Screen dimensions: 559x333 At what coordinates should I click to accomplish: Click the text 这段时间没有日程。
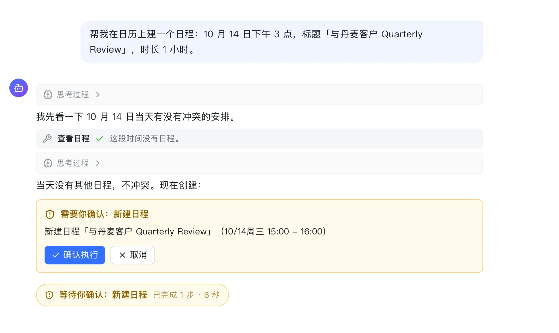point(145,139)
